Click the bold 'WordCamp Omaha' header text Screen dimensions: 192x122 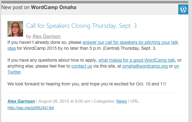pos(54,8)
